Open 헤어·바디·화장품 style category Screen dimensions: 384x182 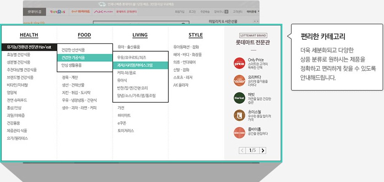click(x=188, y=54)
